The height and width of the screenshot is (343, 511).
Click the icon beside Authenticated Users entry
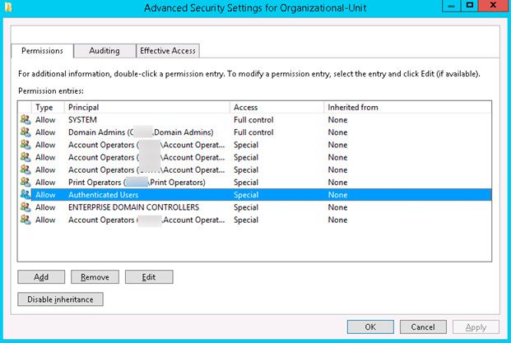[25, 195]
